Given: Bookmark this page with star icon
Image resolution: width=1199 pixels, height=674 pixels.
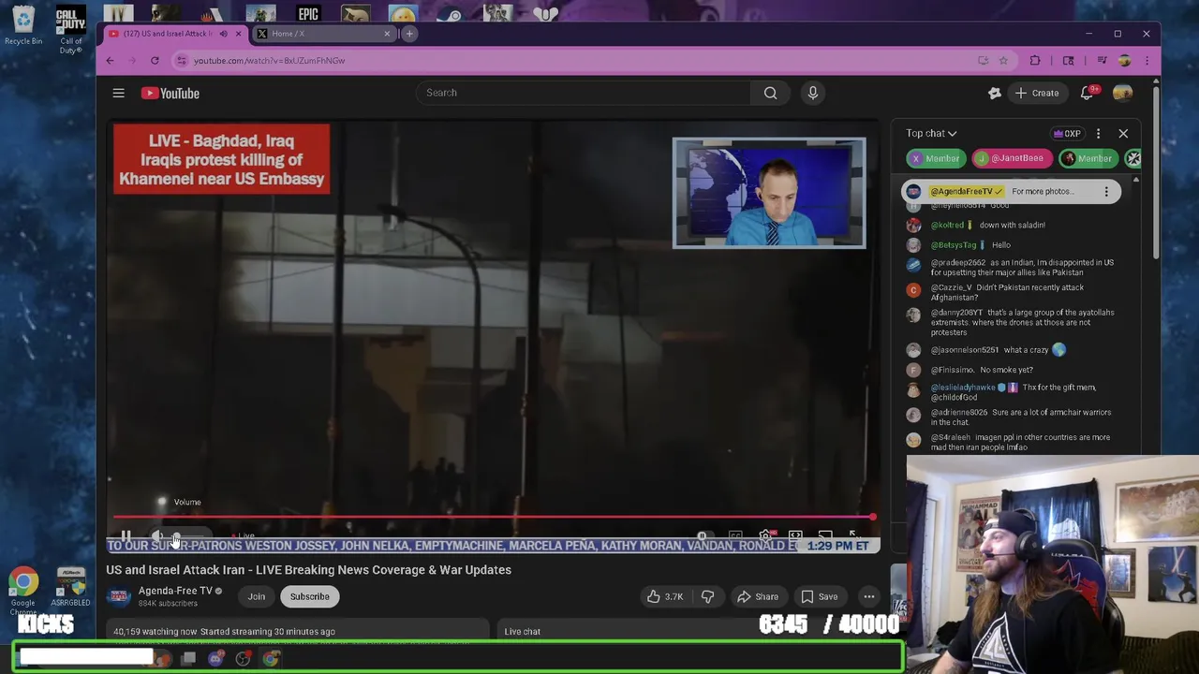Looking at the screenshot, I should pyautogui.click(x=1003, y=61).
